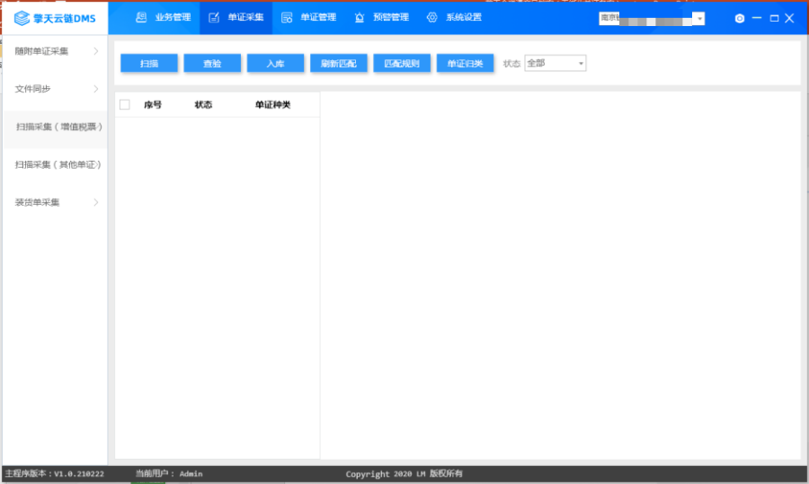This screenshot has height=484, width=809.
Task: Open the 系统设置 tab
Action: 455,18
